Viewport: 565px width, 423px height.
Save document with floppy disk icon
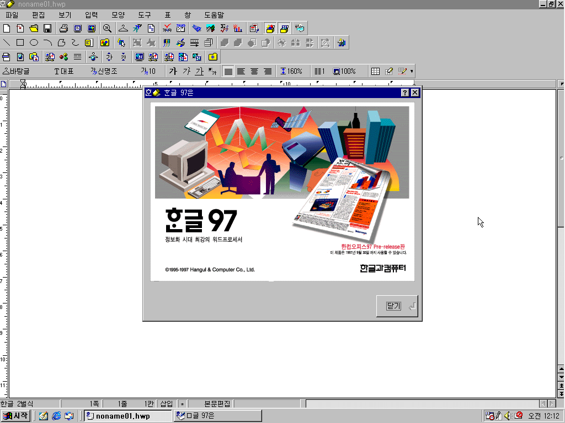point(47,29)
